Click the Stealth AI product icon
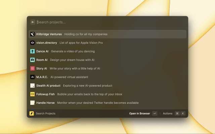The image size is (215, 134). click(x=32, y=86)
